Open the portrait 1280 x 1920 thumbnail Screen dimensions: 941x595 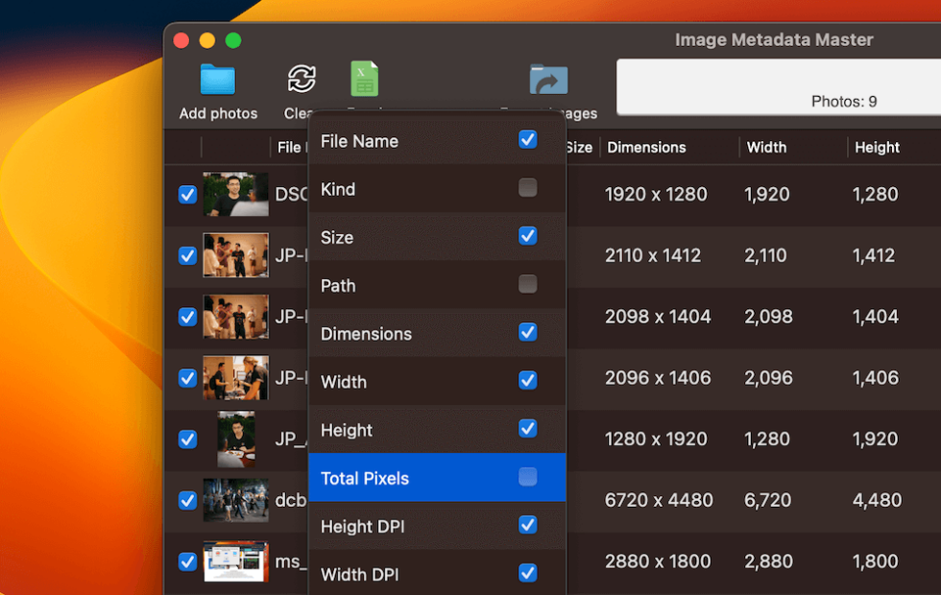pyautogui.click(x=236, y=440)
